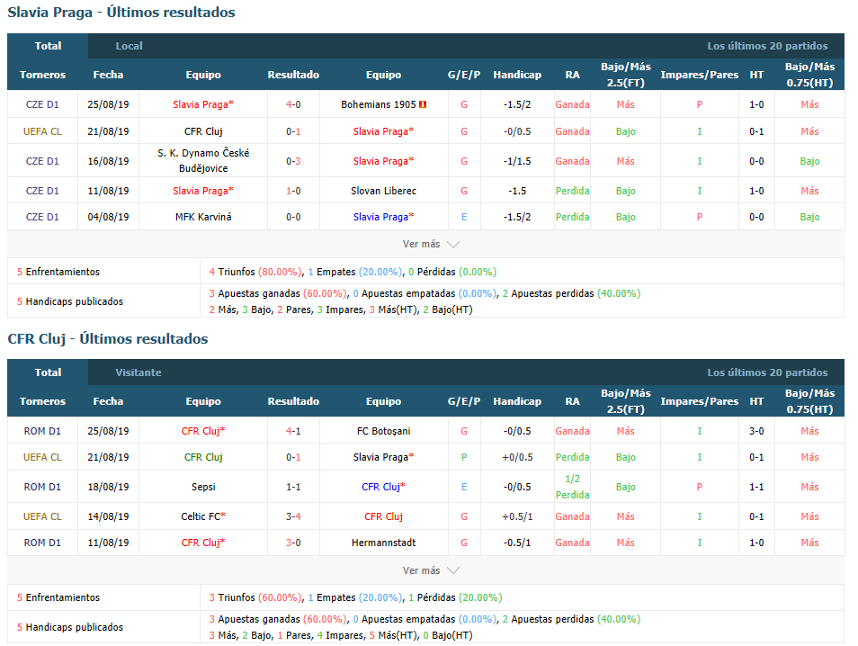
Task: Open S. K. Dynamo České Budějovice team
Action: (203, 160)
